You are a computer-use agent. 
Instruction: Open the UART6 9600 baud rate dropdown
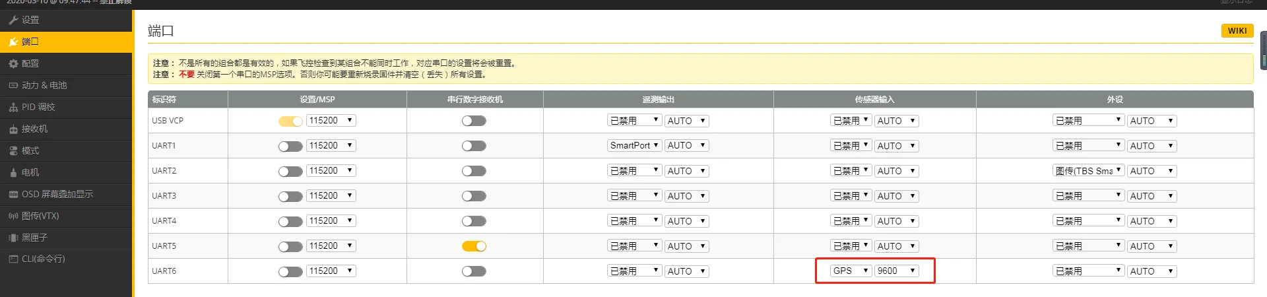point(896,271)
